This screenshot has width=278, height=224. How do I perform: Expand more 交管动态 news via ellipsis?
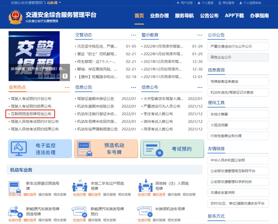133,35
